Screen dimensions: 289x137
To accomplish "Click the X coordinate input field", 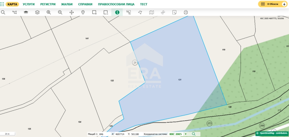I will (120, 134).
